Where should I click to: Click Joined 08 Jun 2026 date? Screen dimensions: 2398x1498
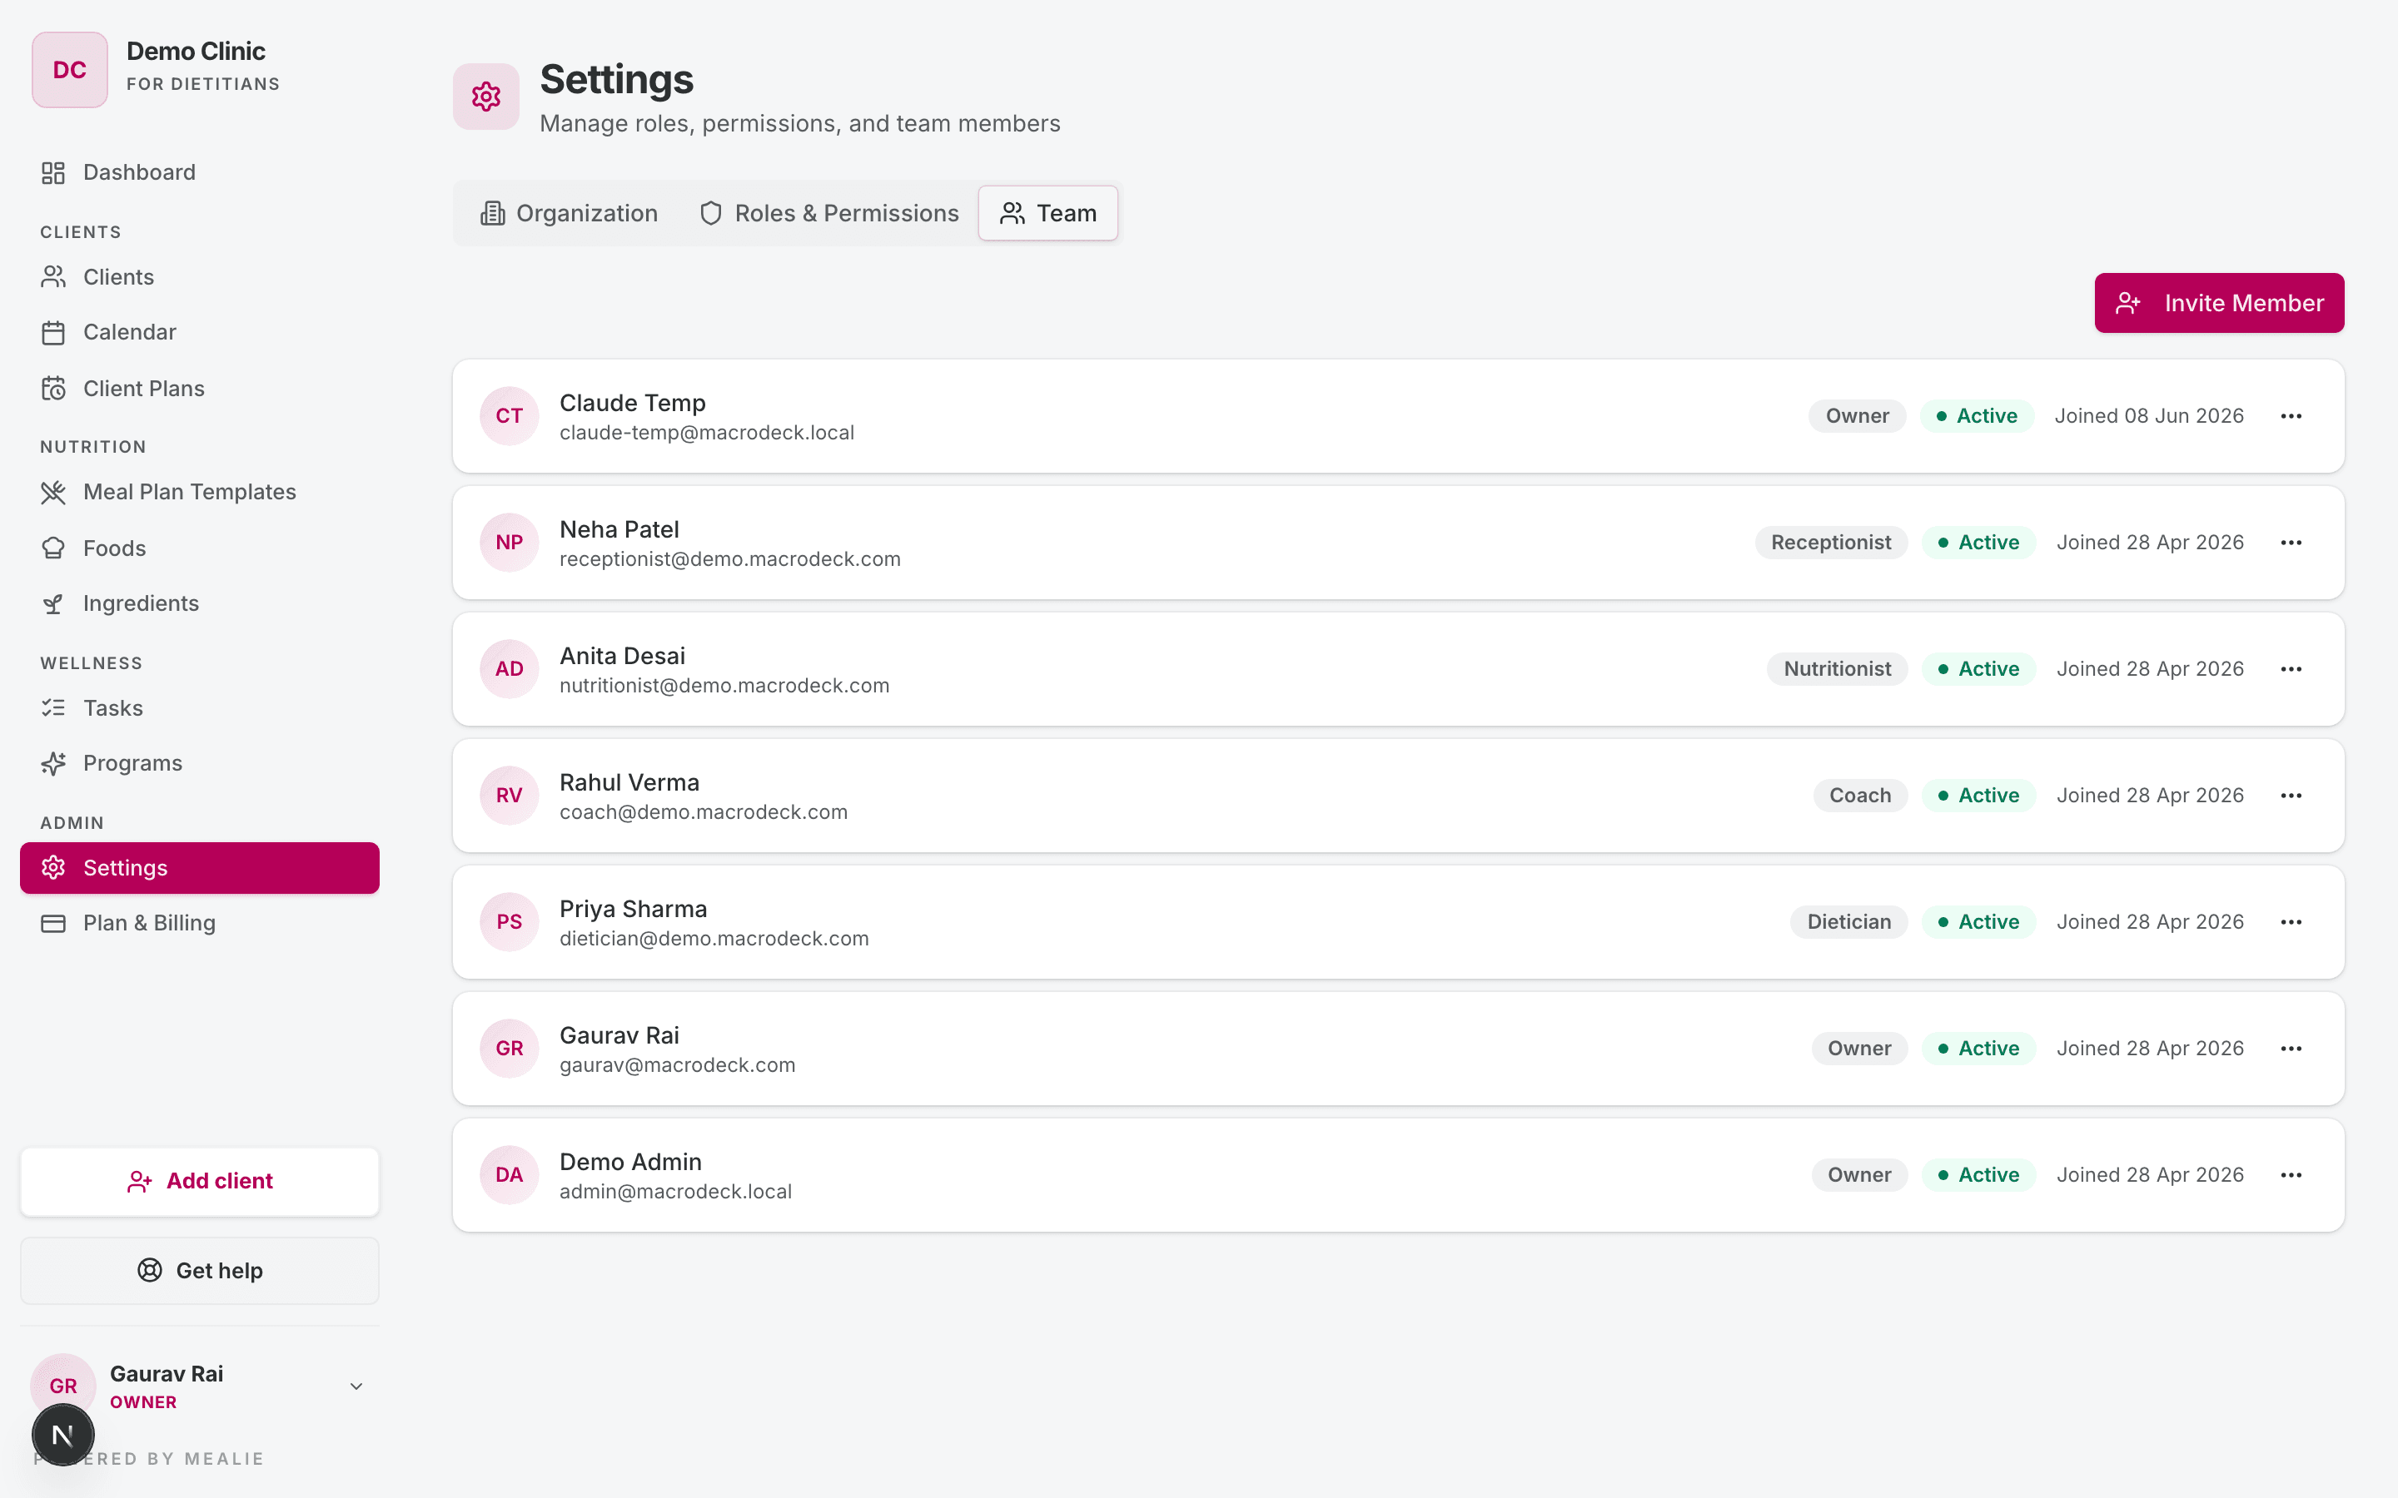tap(2149, 416)
